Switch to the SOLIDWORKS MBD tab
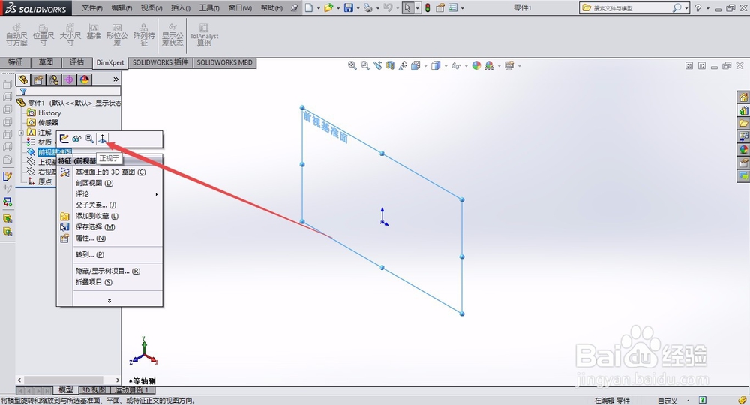The width and height of the screenshot is (750, 405). (x=224, y=62)
